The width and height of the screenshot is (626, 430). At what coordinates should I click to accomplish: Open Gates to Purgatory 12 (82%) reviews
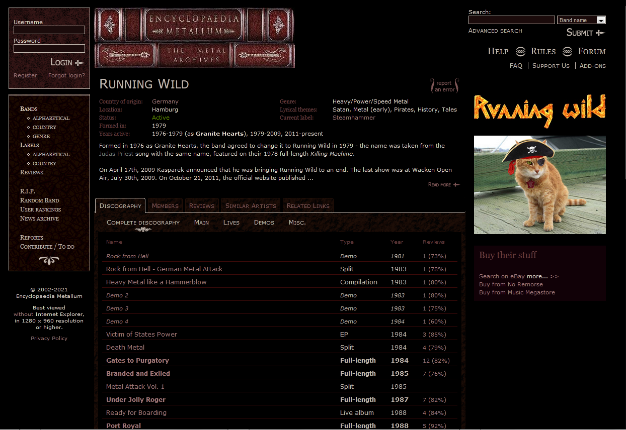[436, 361]
